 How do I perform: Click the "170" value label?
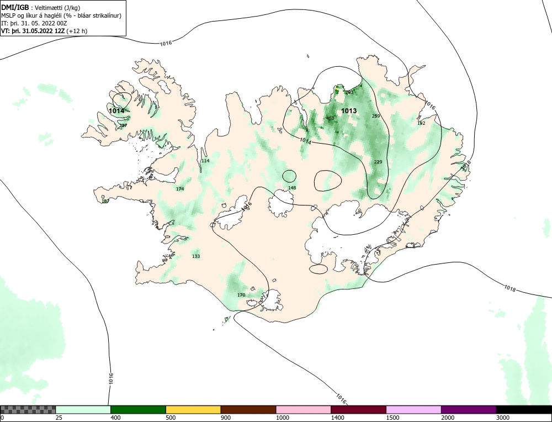point(241,295)
